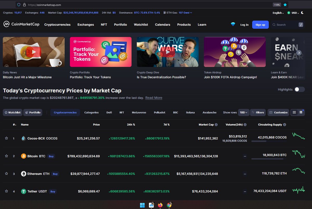The height and width of the screenshot is (209, 312).
Task: Click the Buy button for Tether
Action: [x=53, y=192]
